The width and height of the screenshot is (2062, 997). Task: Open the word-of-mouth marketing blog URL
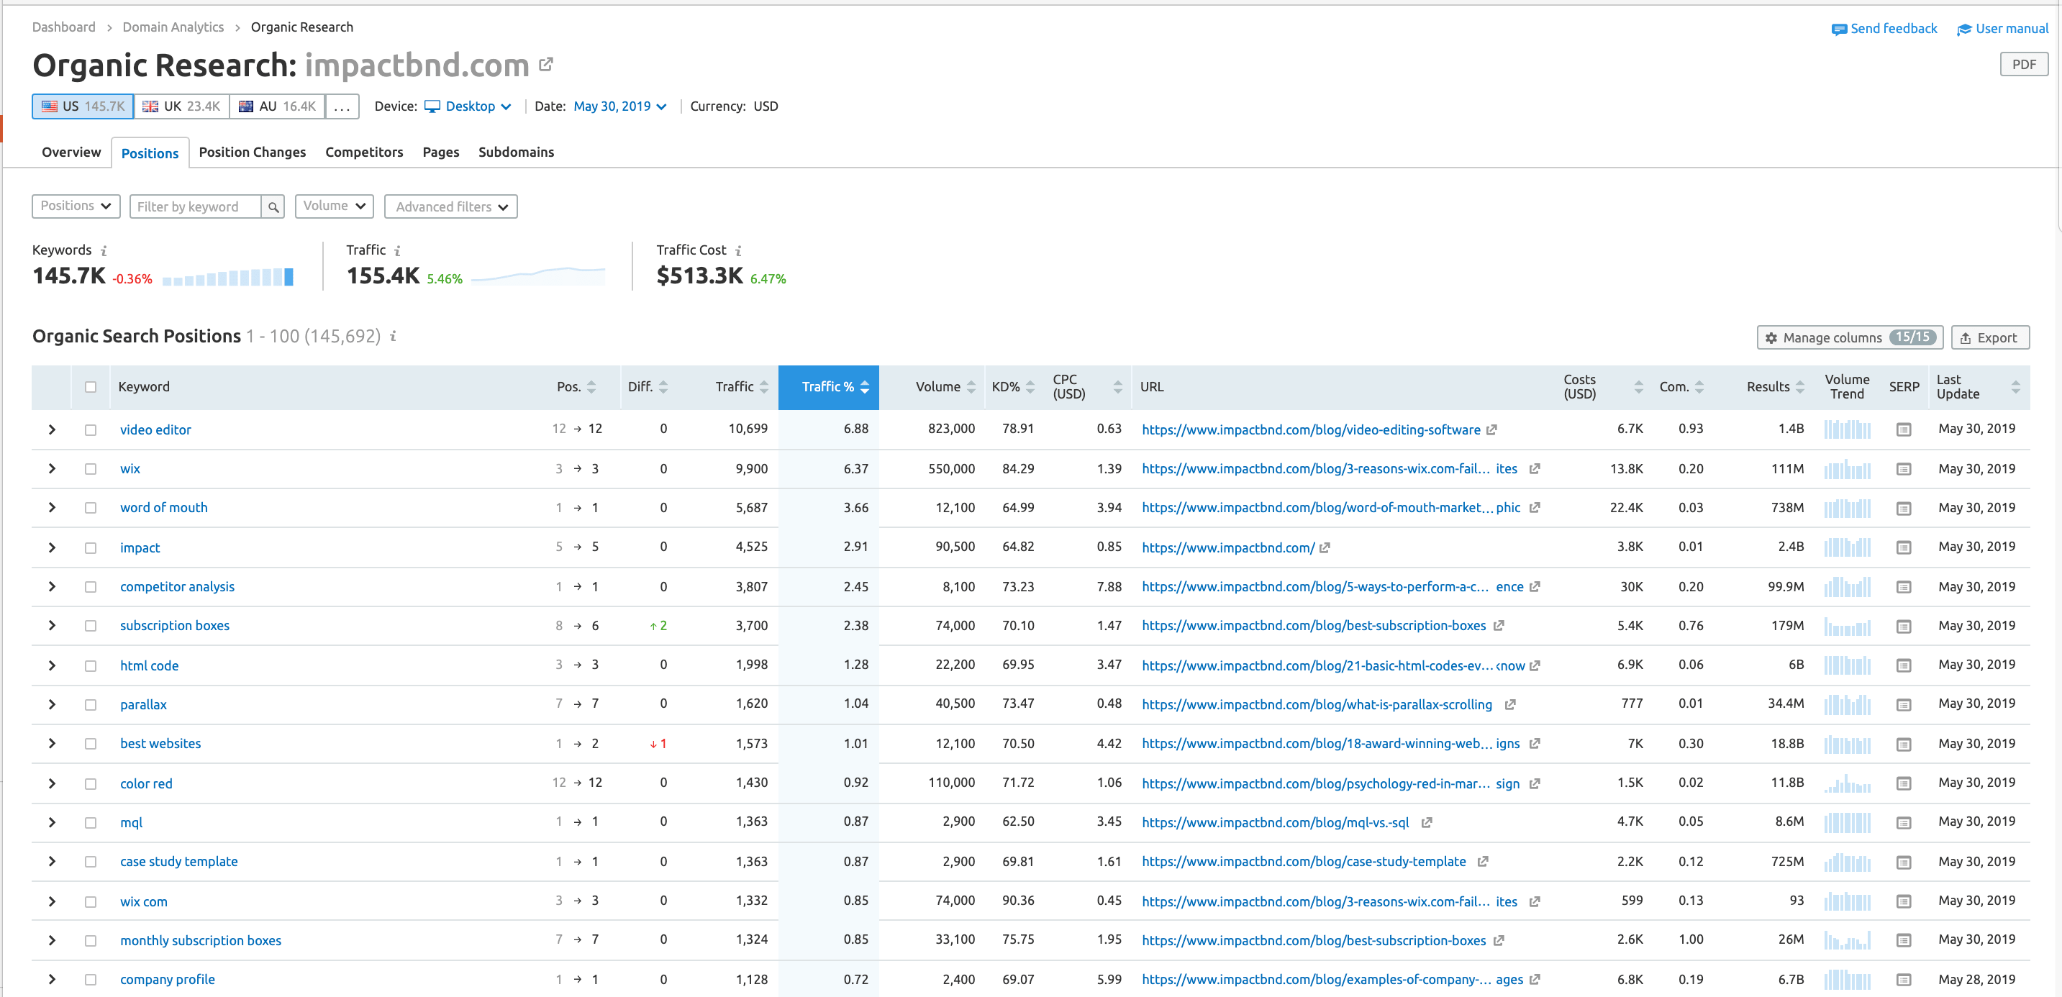point(1321,507)
